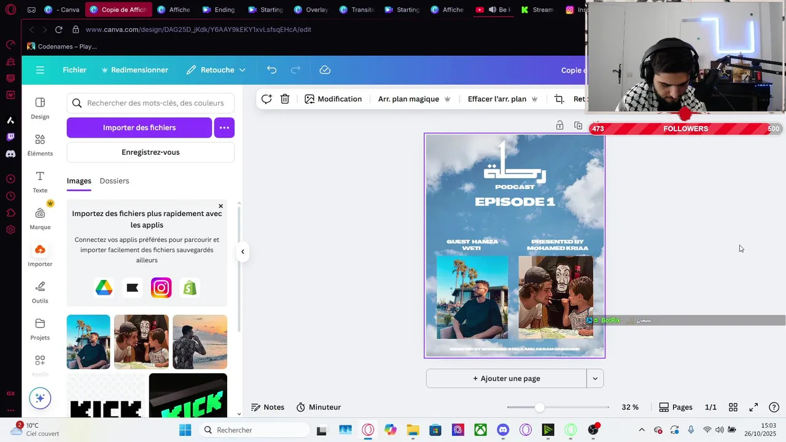The image size is (786, 442).
Task: Open the Fichier menu
Action: coord(74,70)
